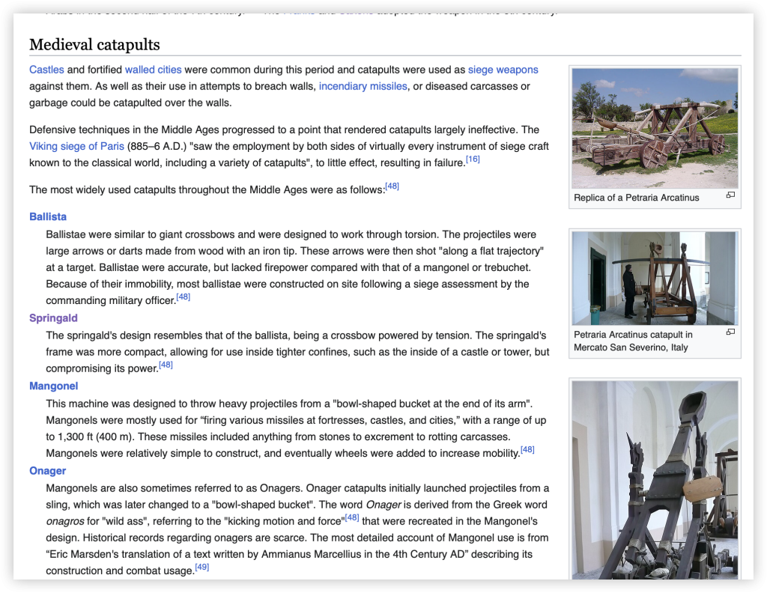Click the incendiary missiles link
Image resolution: width=767 pixels, height=593 pixels.
(363, 86)
